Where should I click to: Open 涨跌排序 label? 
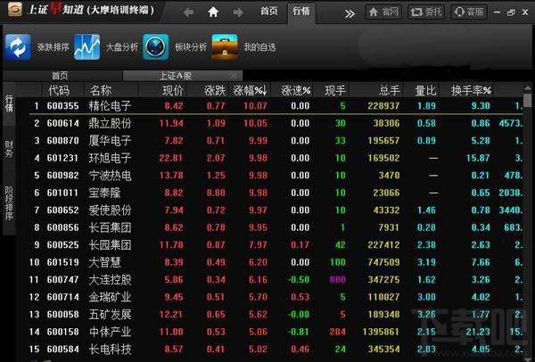[x=53, y=47]
